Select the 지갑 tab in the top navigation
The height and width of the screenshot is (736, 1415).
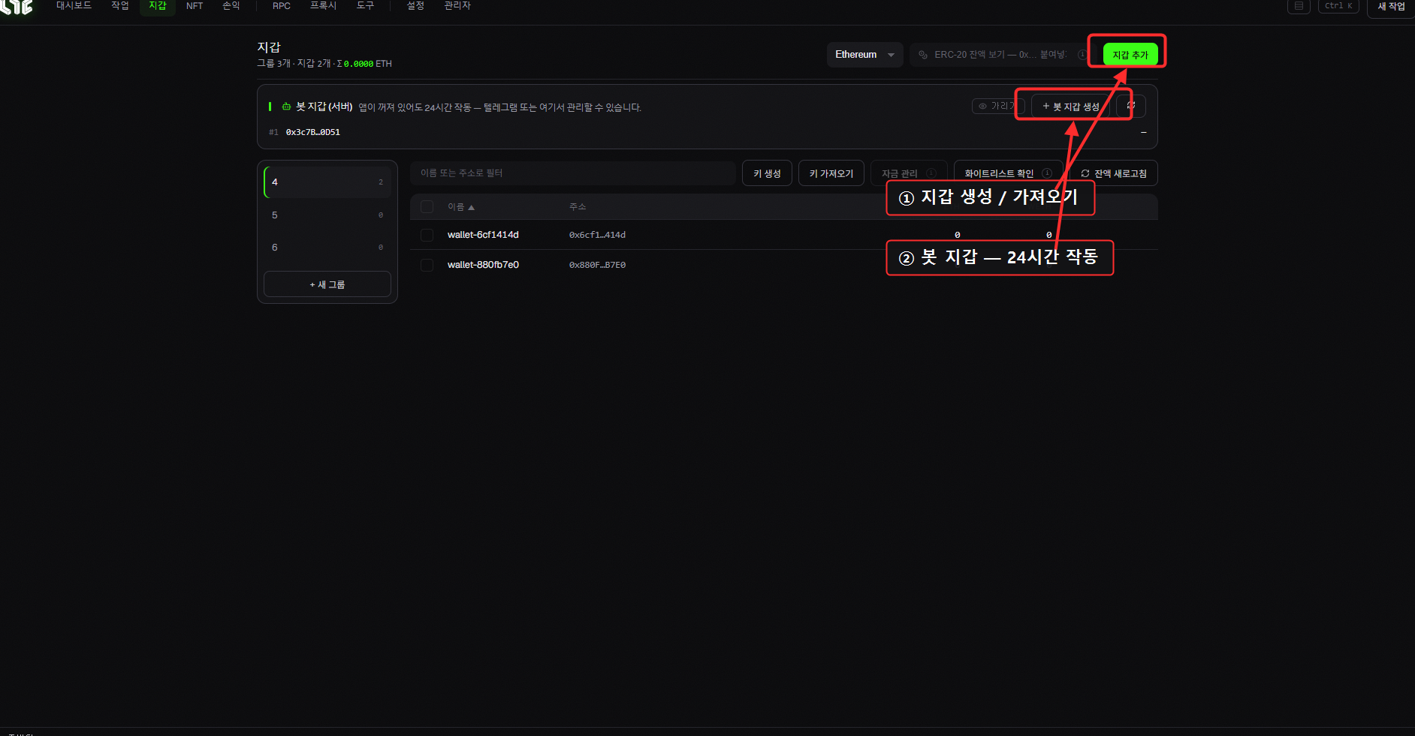(158, 6)
